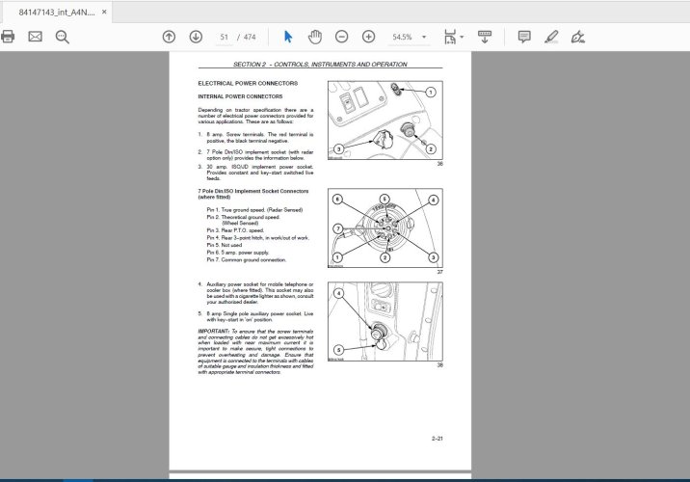The height and width of the screenshot is (482, 690).
Task: Select the arrow selection tool
Action: [x=288, y=37]
